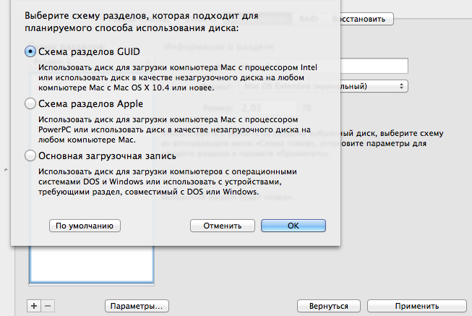
Task: Apply changes with the Применить button
Action: point(417,306)
